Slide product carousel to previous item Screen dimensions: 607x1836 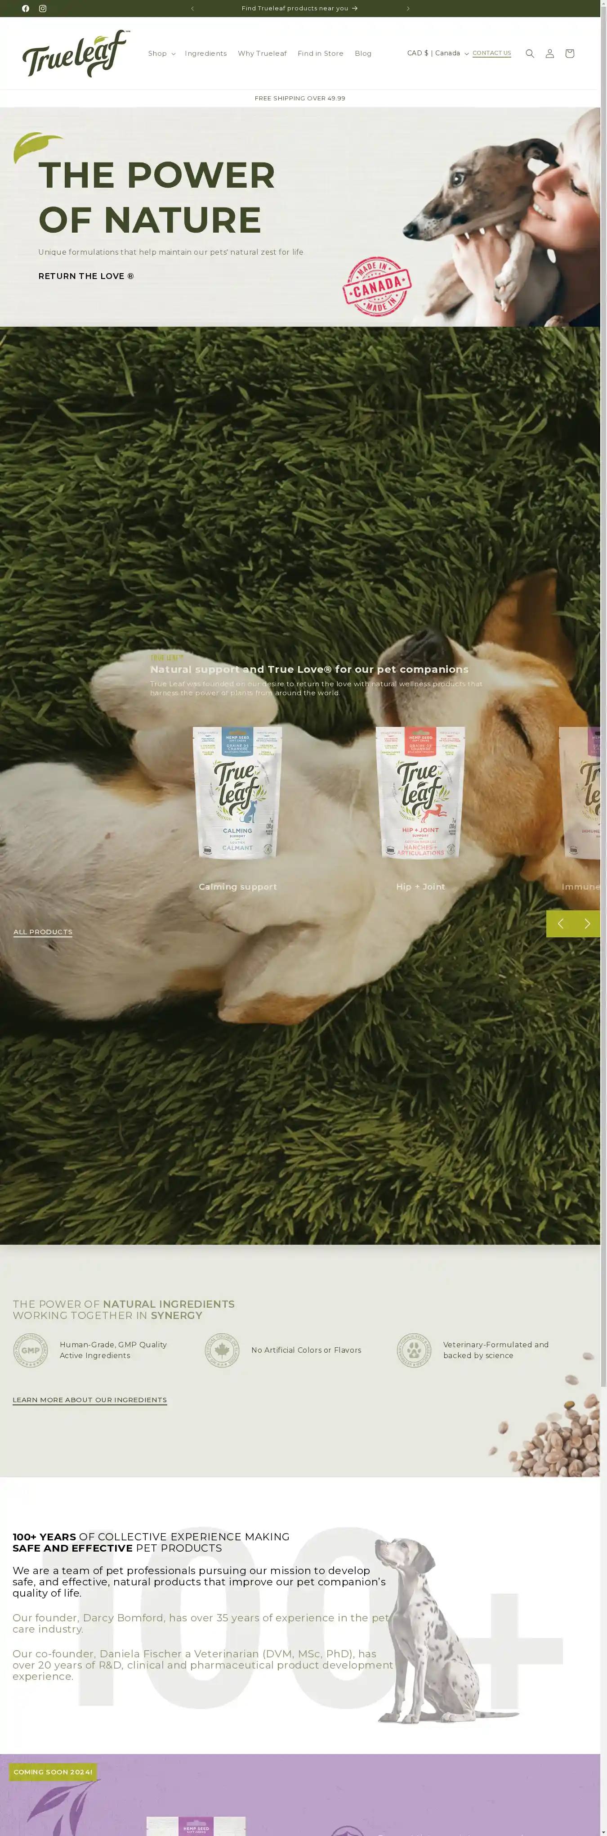pos(560,924)
